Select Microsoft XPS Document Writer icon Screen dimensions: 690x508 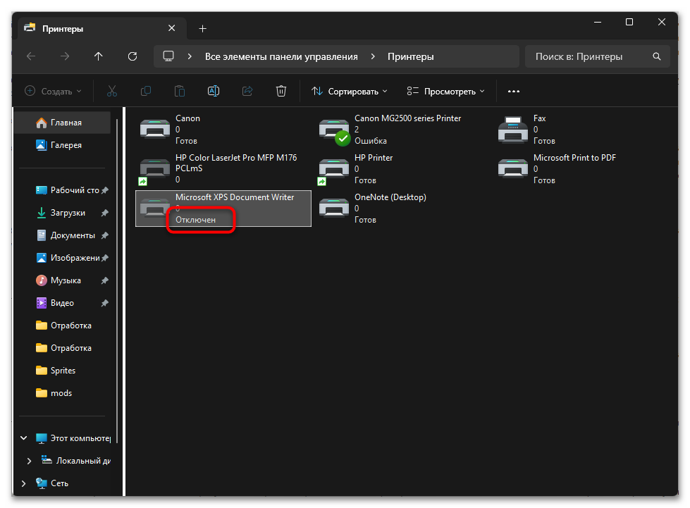coord(155,208)
